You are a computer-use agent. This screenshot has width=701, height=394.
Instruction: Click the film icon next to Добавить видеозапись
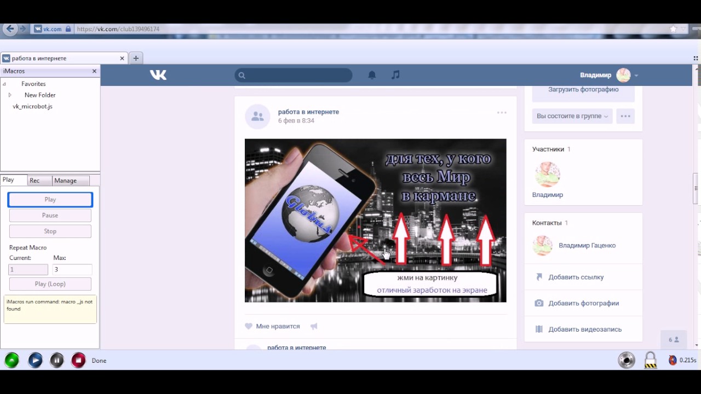[x=539, y=329]
